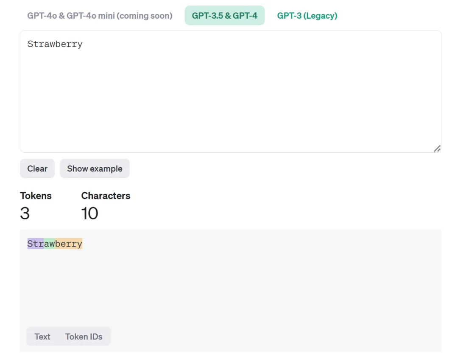Open the GPT-3 (Legacy) tab
The height and width of the screenshot is (356, 458).
[x=307, y=16]
